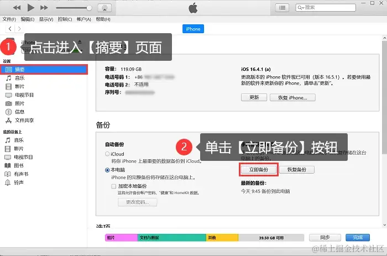Click the 文档与数据 storage bar segment
Viewport: 387px width, 256px height.
pyautogui.click(x=172, y=238)
